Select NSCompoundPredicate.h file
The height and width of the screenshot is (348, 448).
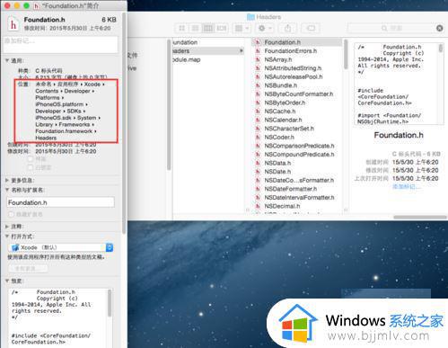299,155
